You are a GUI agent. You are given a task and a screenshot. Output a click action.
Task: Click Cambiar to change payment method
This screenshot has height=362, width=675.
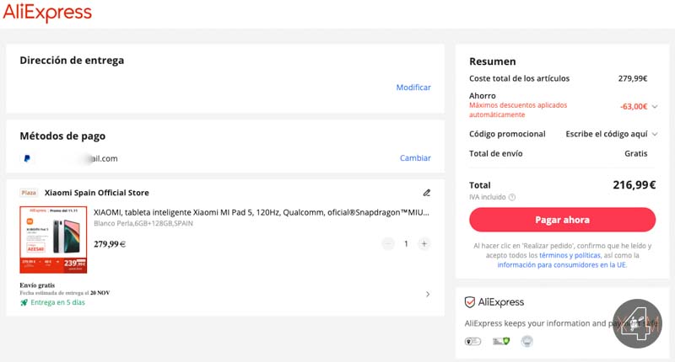[415, 158]
